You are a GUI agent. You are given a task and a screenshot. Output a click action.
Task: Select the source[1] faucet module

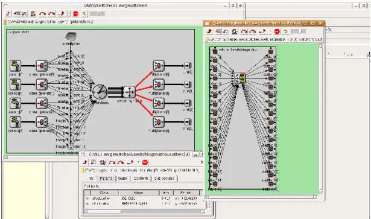(x=15, y=84)
